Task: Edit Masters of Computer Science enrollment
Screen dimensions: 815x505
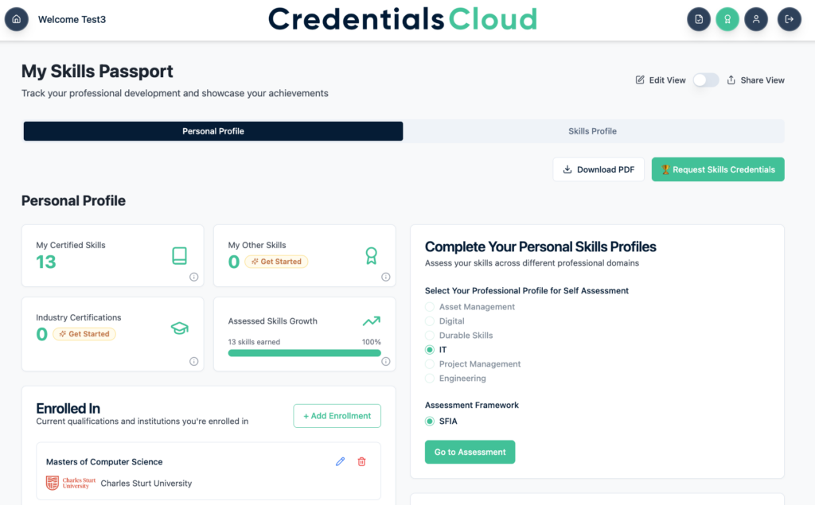Action: [341, 461]
